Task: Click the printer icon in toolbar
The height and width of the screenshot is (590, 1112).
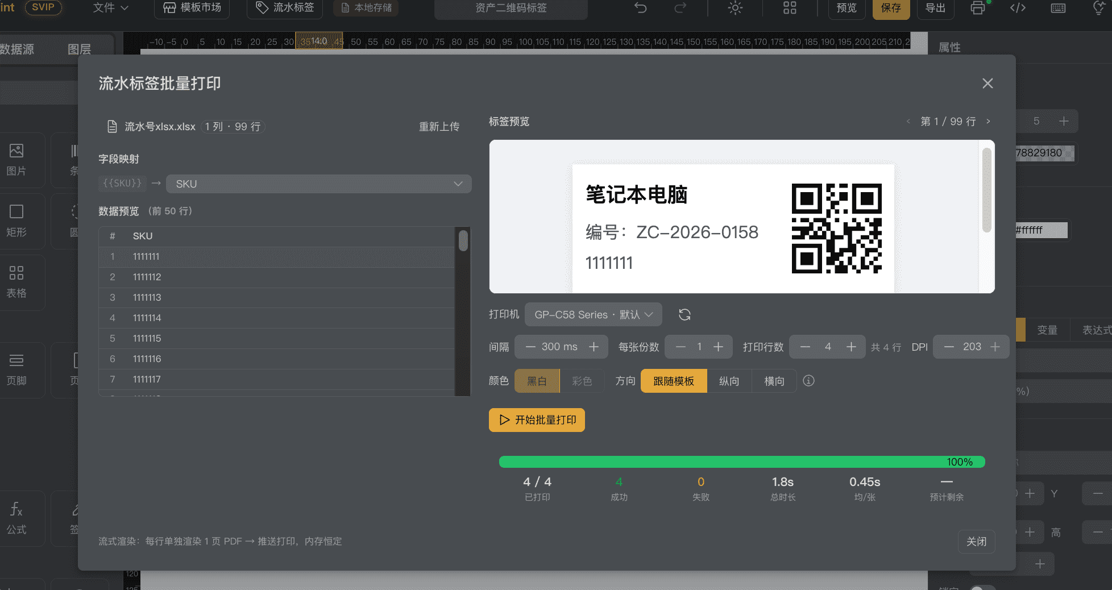Action: [978, 8]
